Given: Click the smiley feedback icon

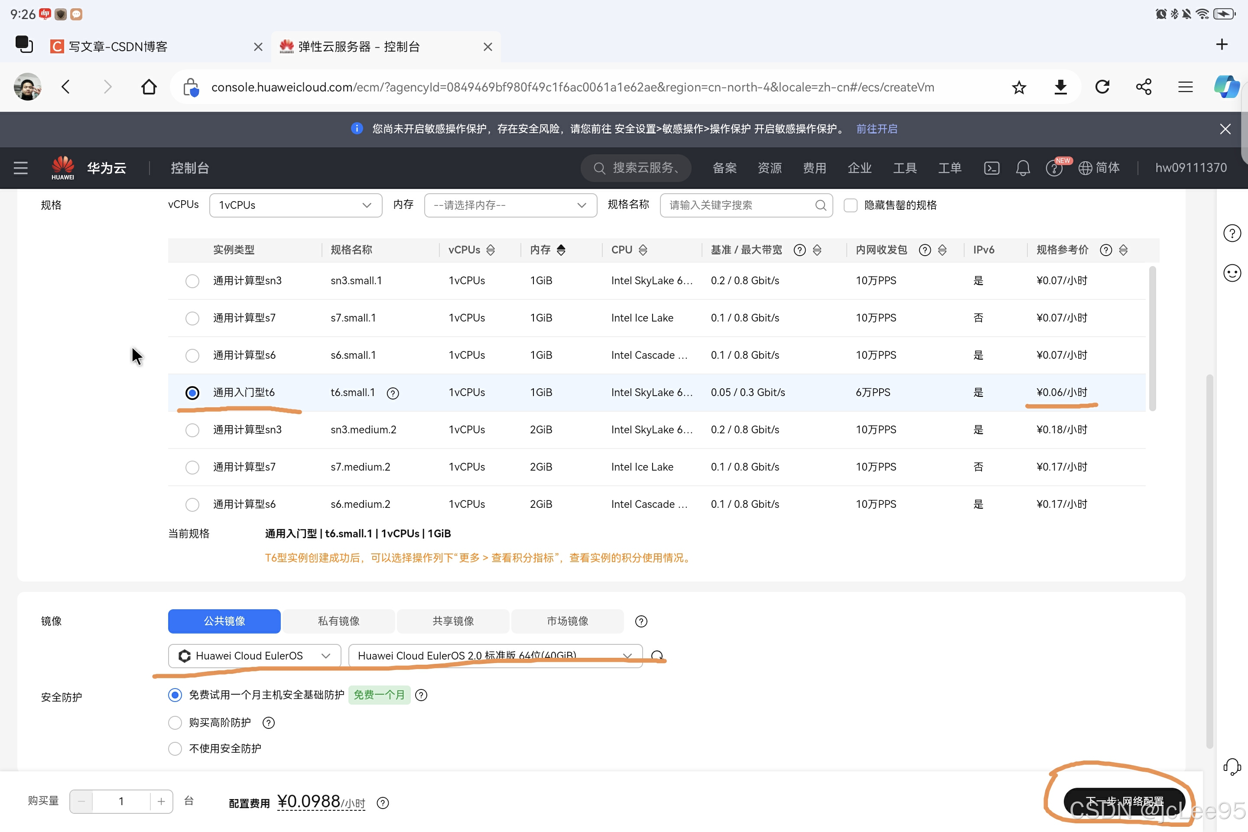Looking at the screenshot, I should (x=1232, y=273).
